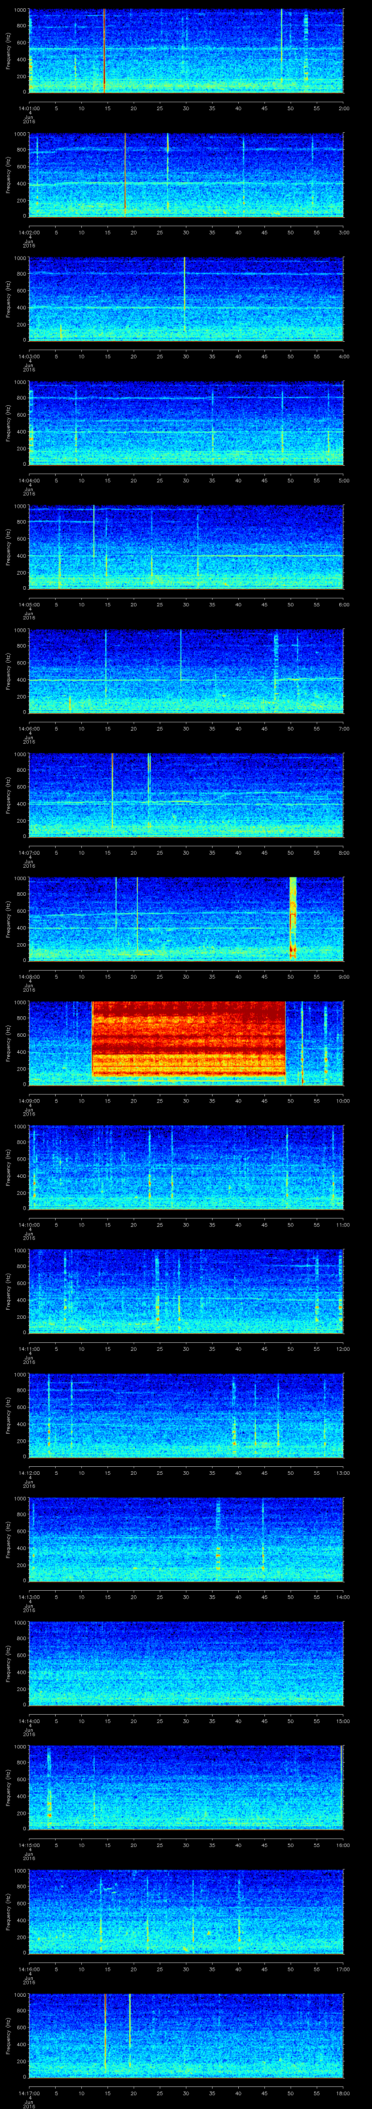Screen dimensions: 372x2109
Task: Click the "16:00" end time label
Action: [343, 1844]
